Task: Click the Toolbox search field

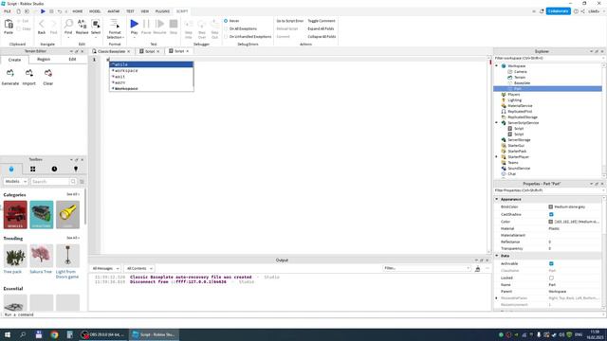Action: 50,181
